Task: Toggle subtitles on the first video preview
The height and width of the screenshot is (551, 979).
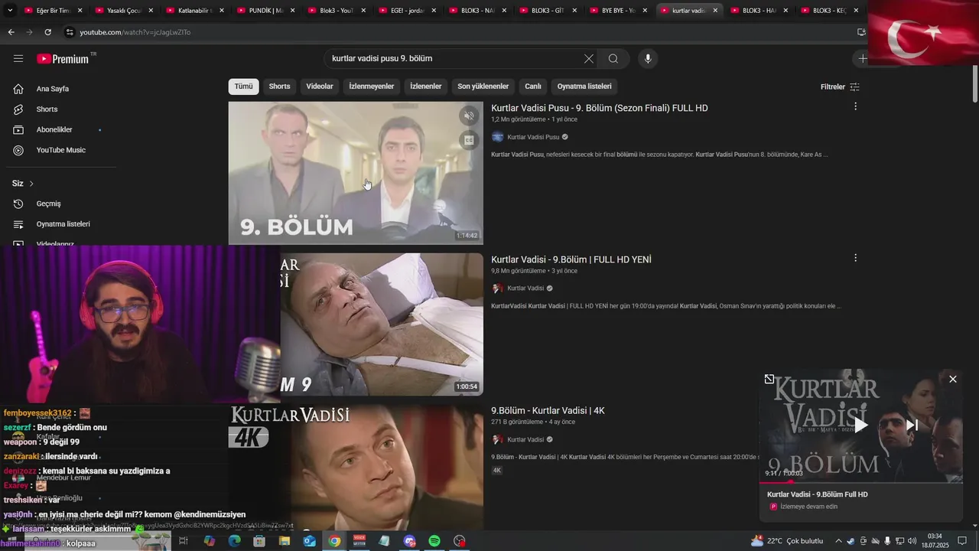Action: [470, 140]
